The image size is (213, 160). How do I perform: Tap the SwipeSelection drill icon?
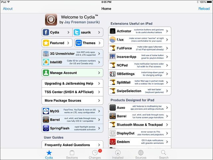point(112,91)
